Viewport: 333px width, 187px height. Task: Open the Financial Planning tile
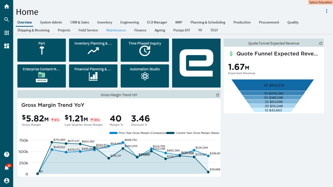click(x=93, y=76)
